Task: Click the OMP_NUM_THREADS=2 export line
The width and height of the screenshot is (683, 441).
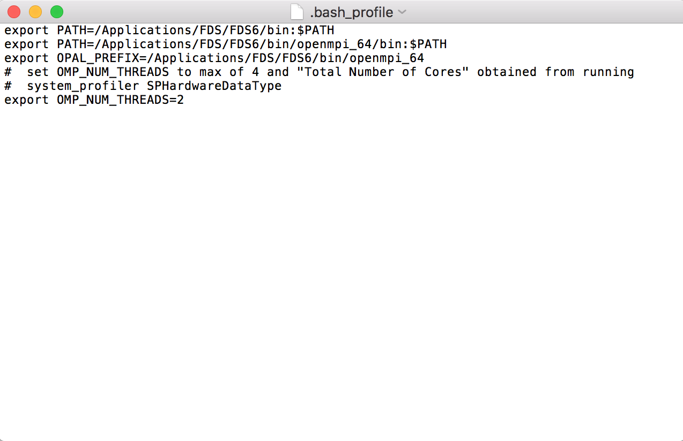Action: click(94, 100)
